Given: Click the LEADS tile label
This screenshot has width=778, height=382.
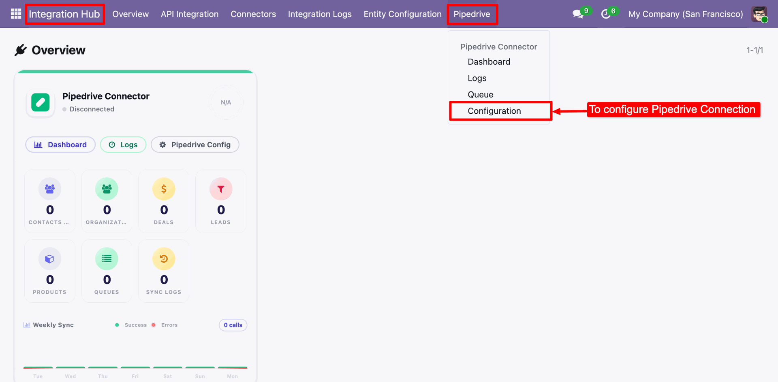Looking at the screenshot, I should point(221,222).
